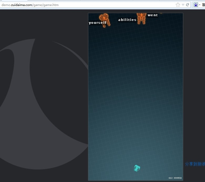Click the word label 'abilities'

click(127, 20)
